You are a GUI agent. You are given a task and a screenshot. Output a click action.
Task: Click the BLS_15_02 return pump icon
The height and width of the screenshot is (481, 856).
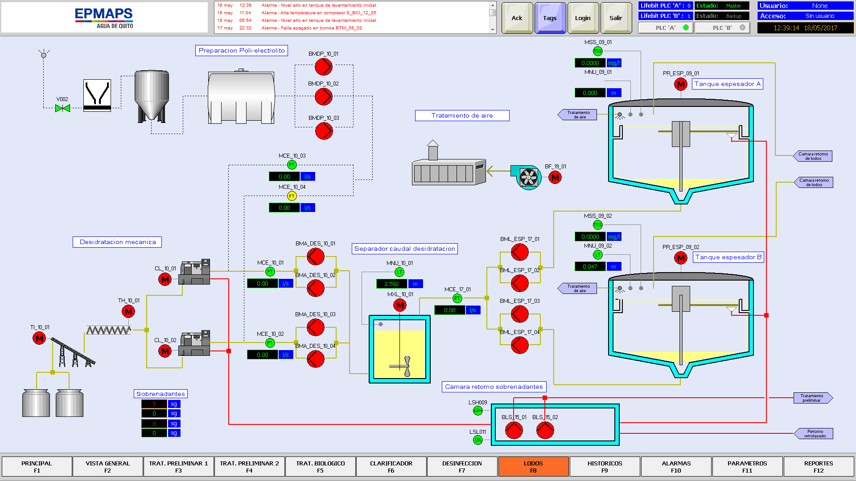(x=545, y=430)
